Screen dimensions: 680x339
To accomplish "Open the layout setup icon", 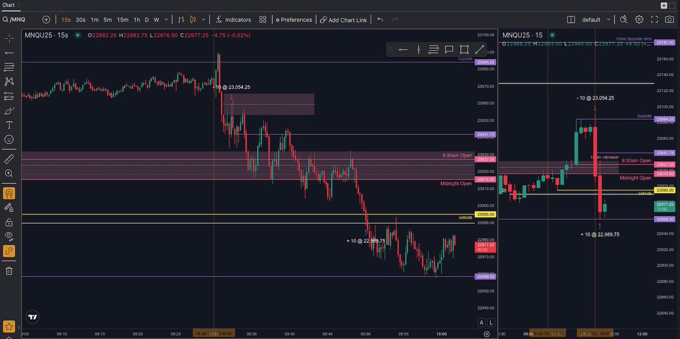I will tap(571, 19).
